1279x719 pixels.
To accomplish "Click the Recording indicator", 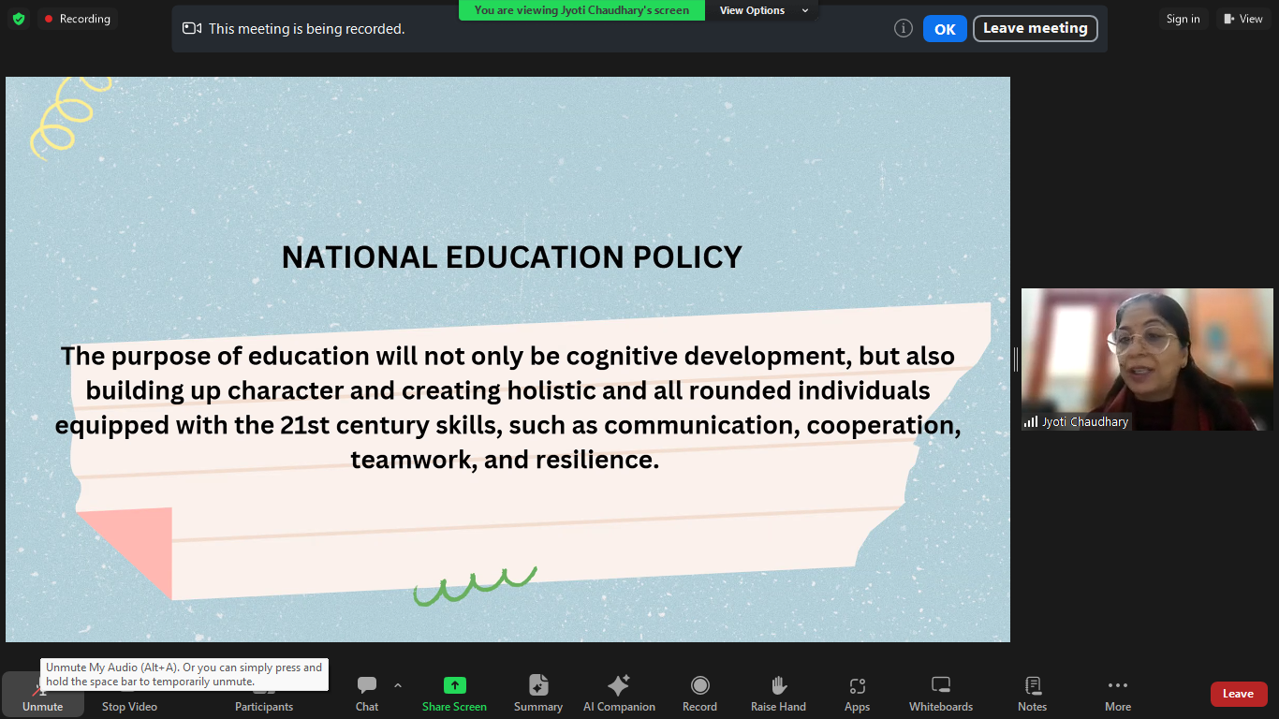I will pyautogui.click(x=78, y=19).
